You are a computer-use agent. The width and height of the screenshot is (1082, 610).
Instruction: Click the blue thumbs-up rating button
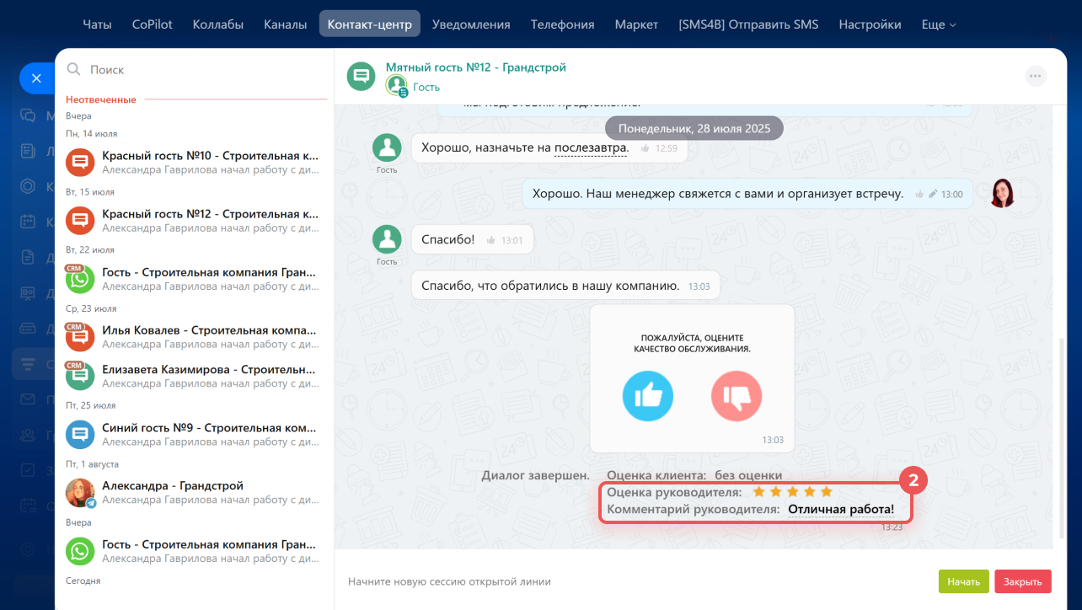coord(648,395)
